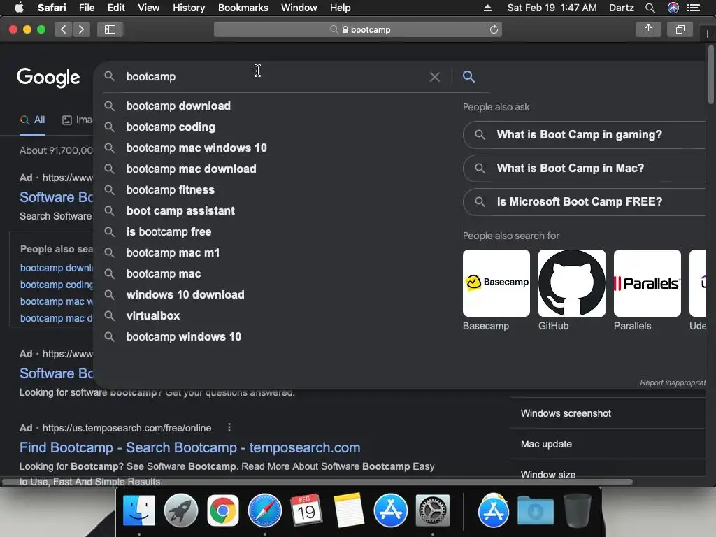Open the Help menu
Screen dimensions: 716x537
click(x=341, y=8)
